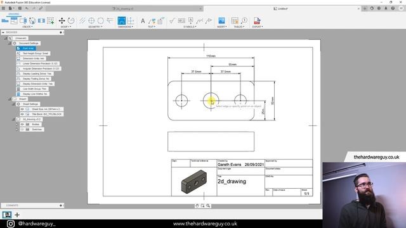The height and width of the screenshot is (228, 406).
Task: Collapse the Document Settings tree node
Action: click(10, 43)
